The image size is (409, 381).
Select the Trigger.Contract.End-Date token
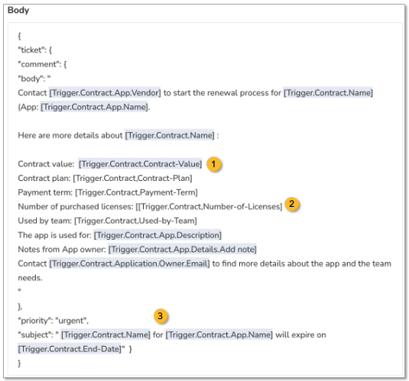70,349
